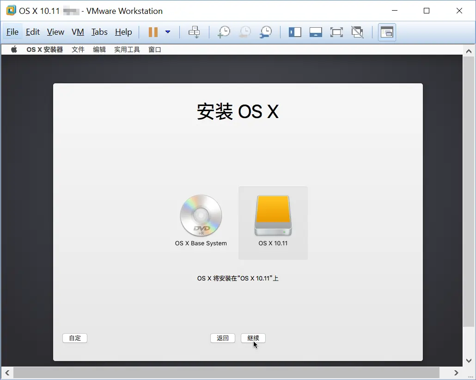Open the VM menu
476x380 pixels.
coord(78,32)
